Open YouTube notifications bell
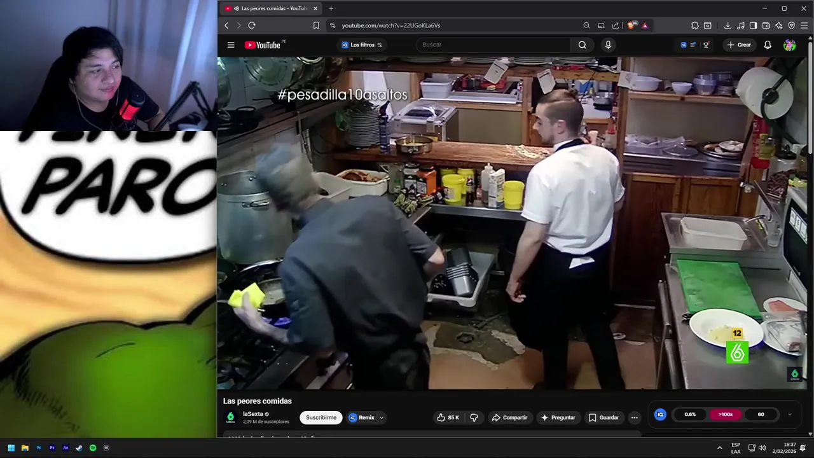814x458 pixels. pos(768,45)
